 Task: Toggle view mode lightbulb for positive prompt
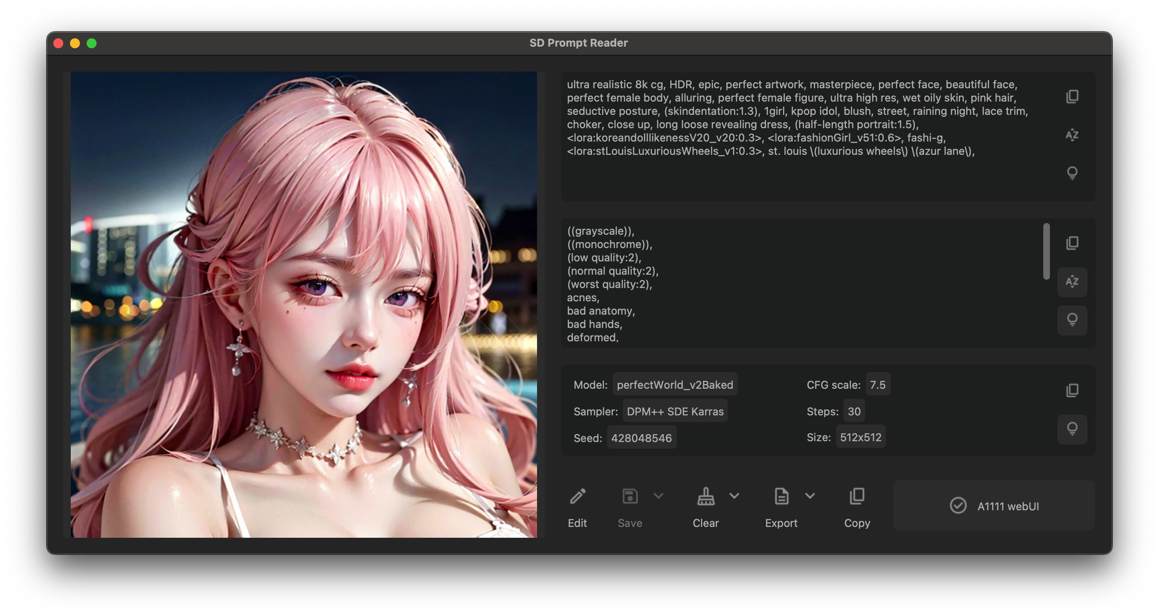tap(1072, 172)
